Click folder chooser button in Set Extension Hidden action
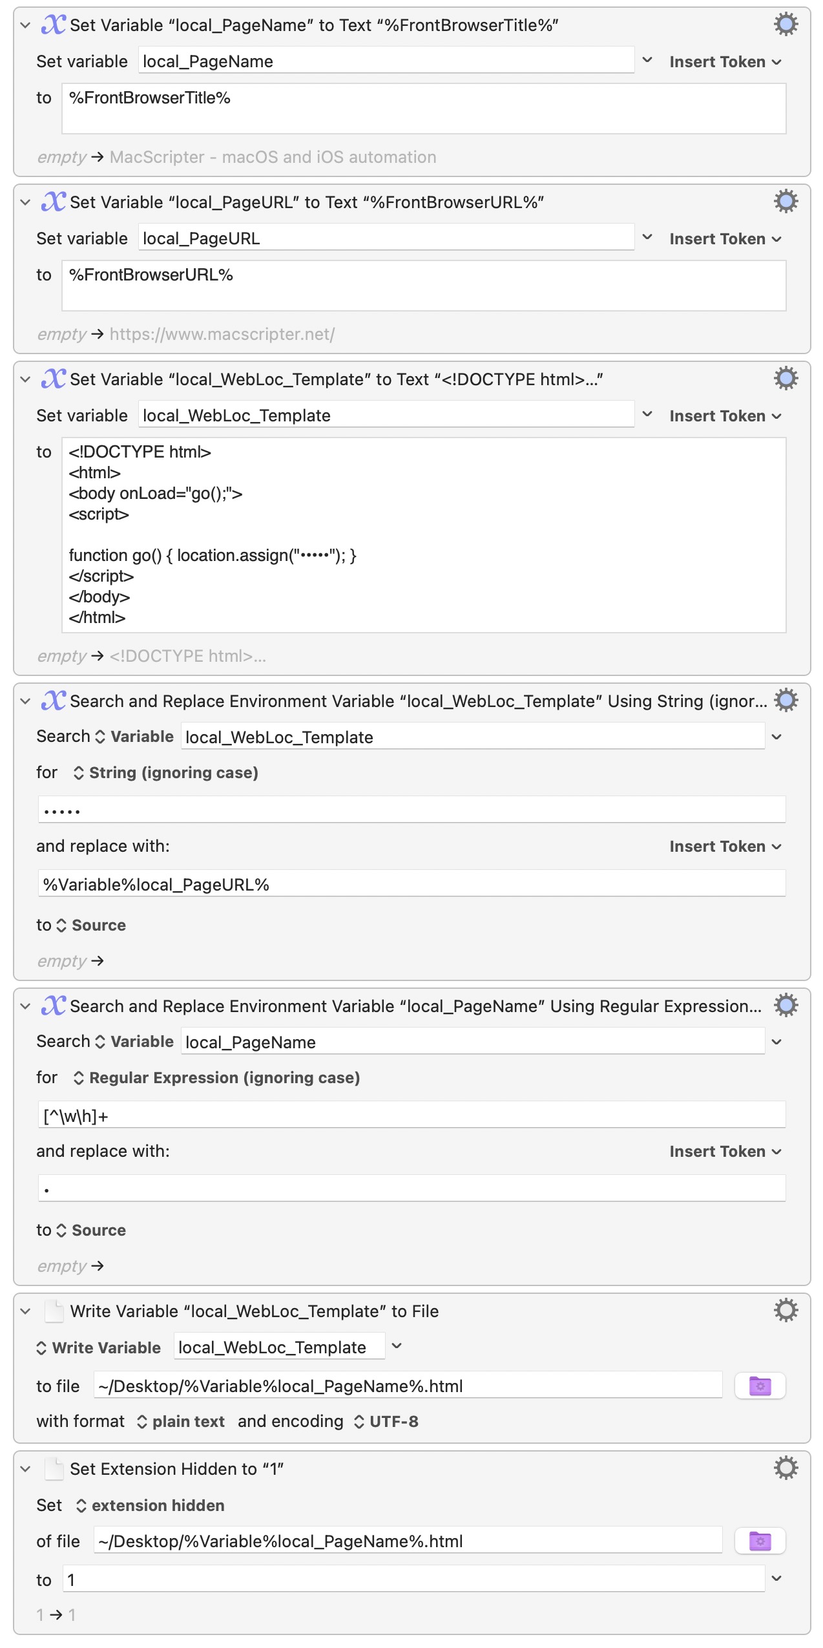Screen dimensions: 823x1648 pos(760,1541)
